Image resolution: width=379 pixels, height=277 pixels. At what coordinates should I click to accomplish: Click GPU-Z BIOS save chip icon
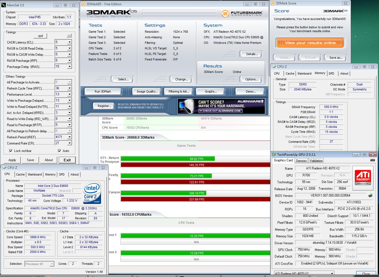tap(370, 195)
